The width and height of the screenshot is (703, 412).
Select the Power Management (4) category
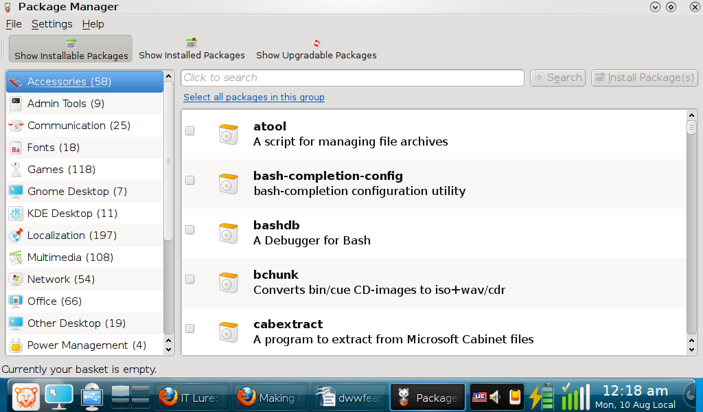84,345
